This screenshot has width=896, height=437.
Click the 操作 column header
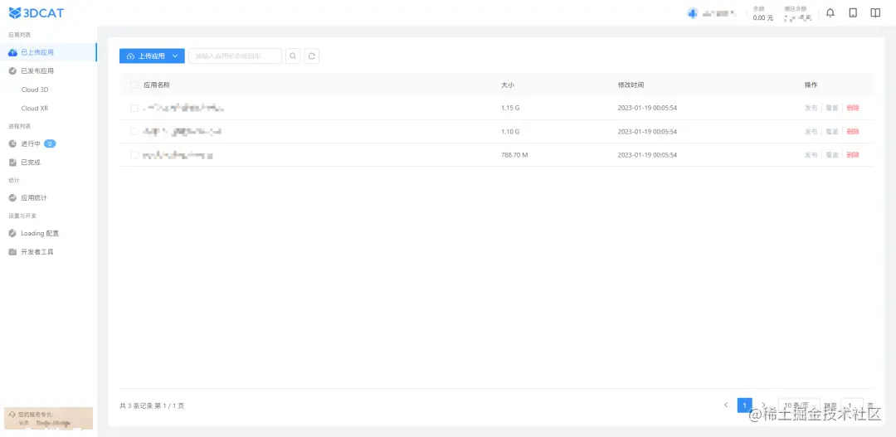click(811, 85)
